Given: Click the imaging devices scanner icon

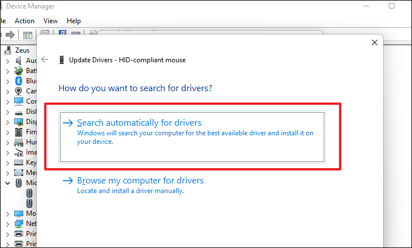Looking at the screenshot, I should click(18, 152).
